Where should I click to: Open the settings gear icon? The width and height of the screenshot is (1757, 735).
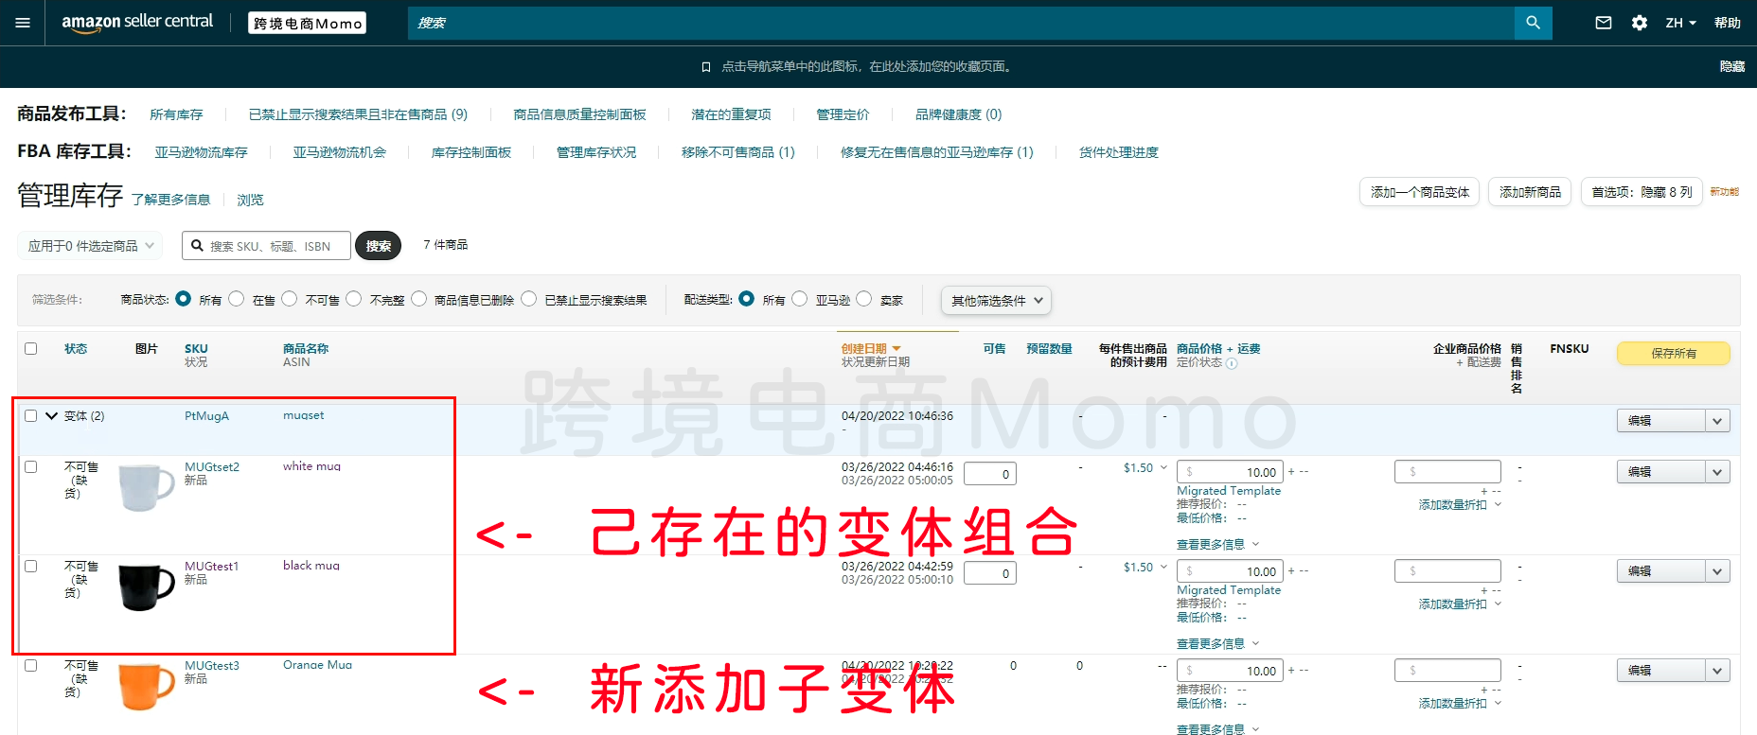1640,23
